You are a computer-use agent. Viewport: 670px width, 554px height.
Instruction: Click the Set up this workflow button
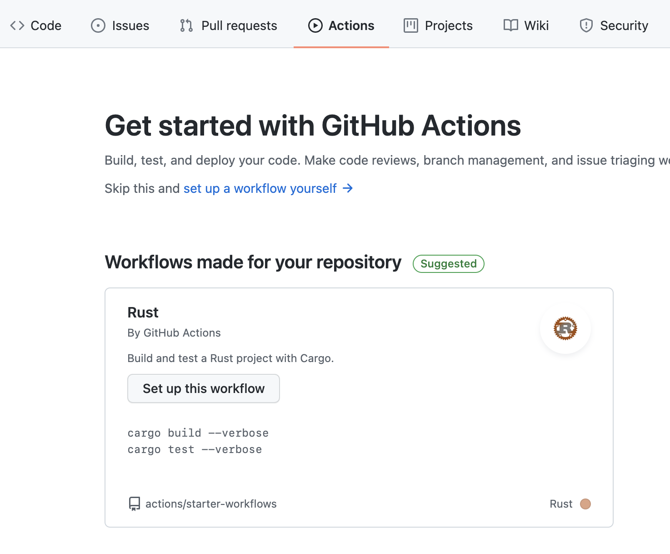pos(203,388)
